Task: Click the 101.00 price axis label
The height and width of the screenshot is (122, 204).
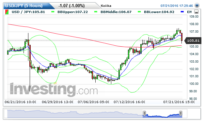Action: click(x=194, y=76)
